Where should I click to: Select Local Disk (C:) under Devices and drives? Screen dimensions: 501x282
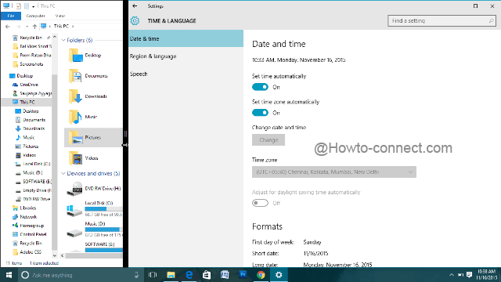(x=94, y=209)
